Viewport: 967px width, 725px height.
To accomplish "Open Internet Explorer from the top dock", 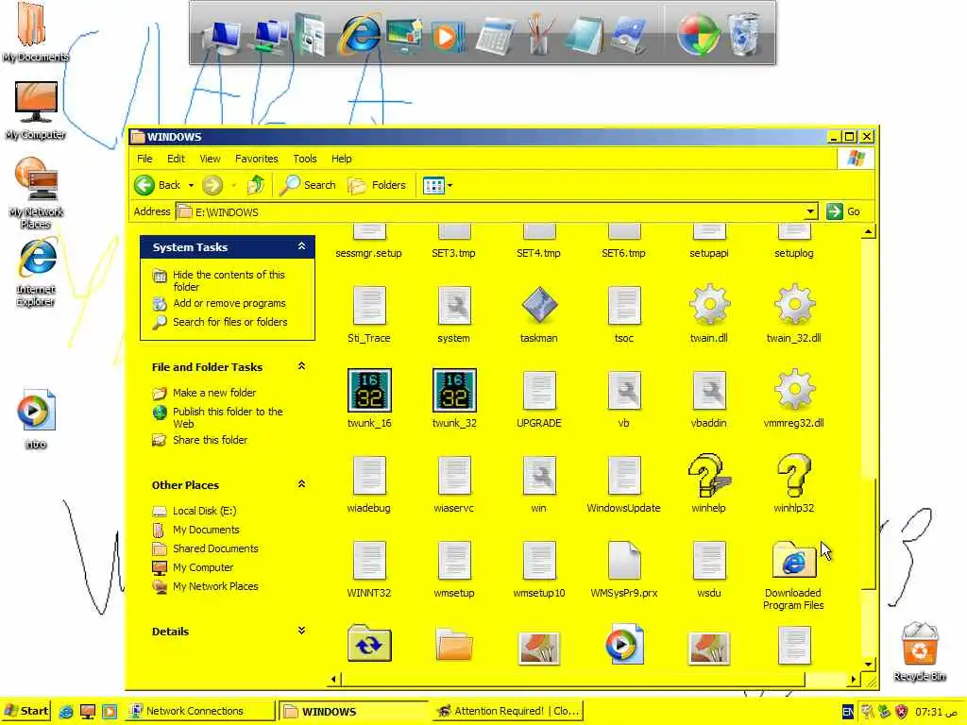I will point(359,33).
